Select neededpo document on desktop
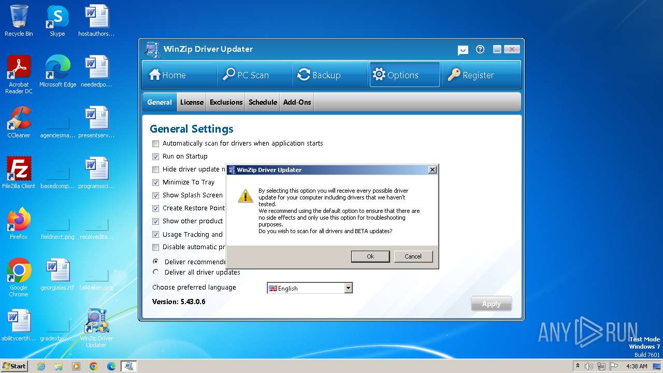The height and width of the screenshot is (373, 663). [96, 71]
